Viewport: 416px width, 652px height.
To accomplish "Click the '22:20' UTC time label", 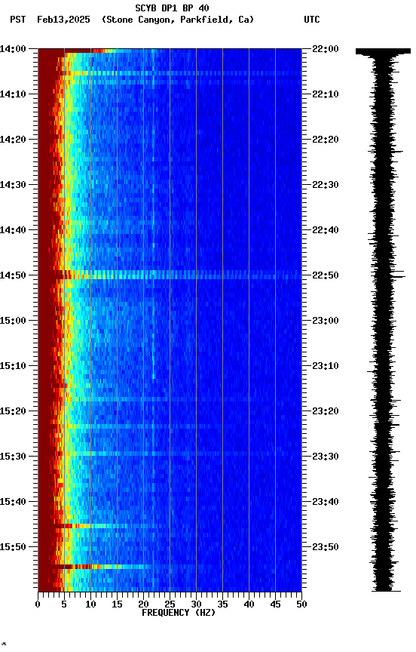I will (x=326, y=140).
